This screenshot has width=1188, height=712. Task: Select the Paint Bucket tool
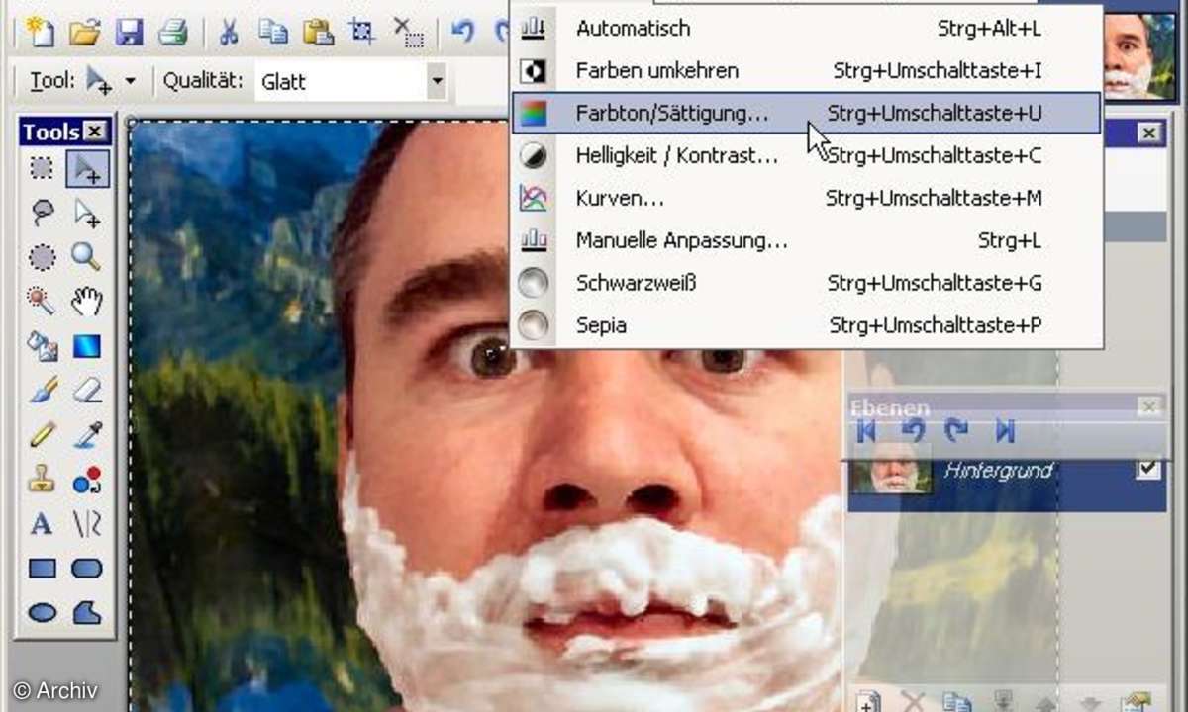(42, 346)
